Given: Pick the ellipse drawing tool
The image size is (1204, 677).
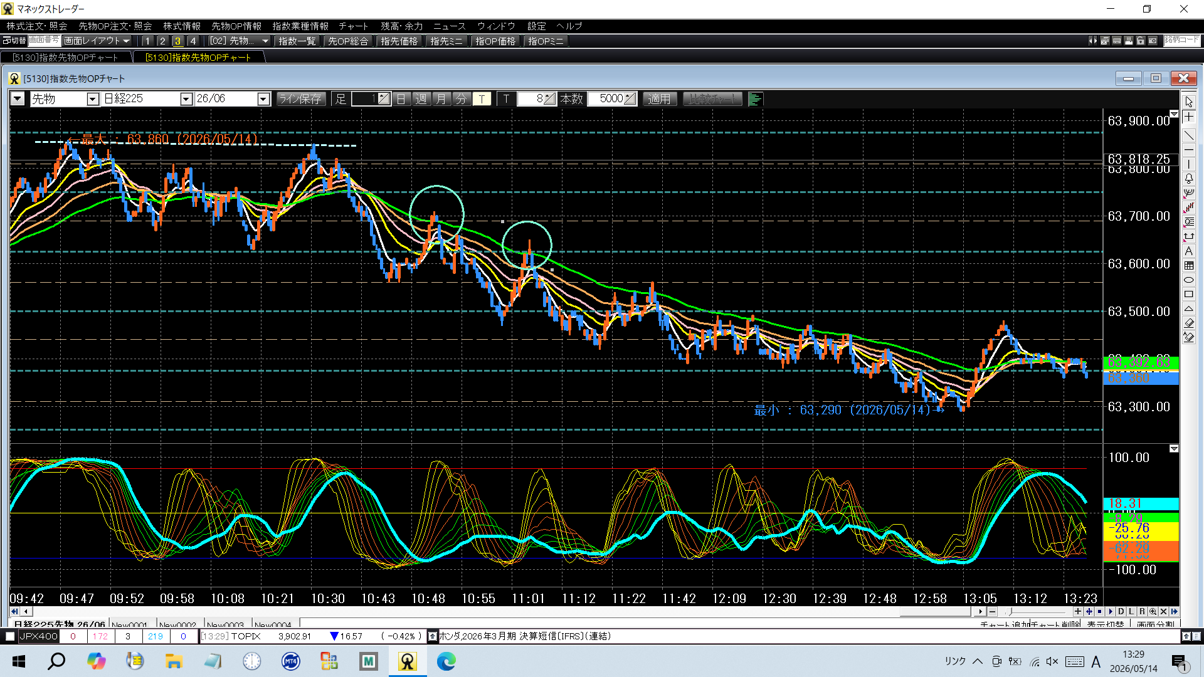Looking at the screenshot, I should coord(1189,280).
